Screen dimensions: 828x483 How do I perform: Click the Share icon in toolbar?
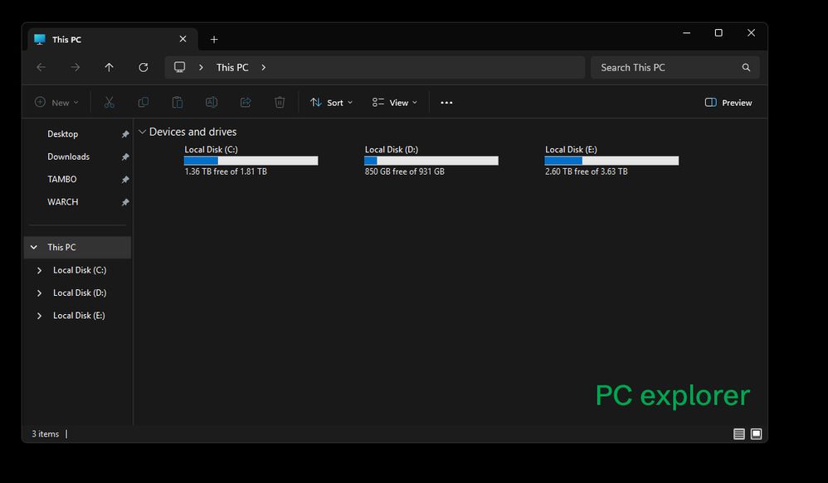[x=246, y=102]
